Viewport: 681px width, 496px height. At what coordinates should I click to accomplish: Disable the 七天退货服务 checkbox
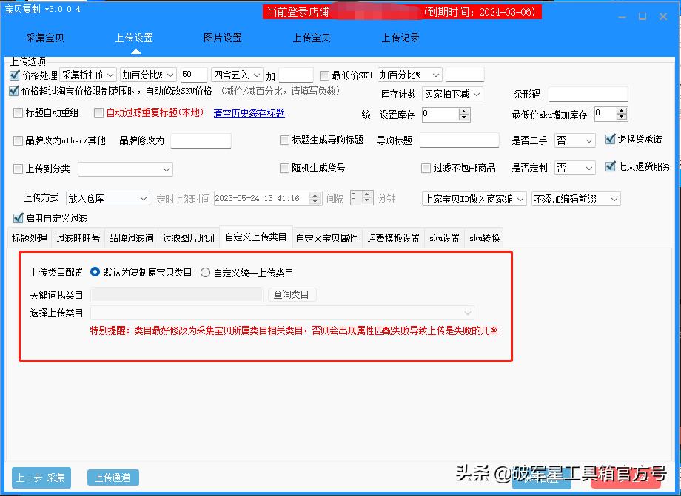coord(610,167)
